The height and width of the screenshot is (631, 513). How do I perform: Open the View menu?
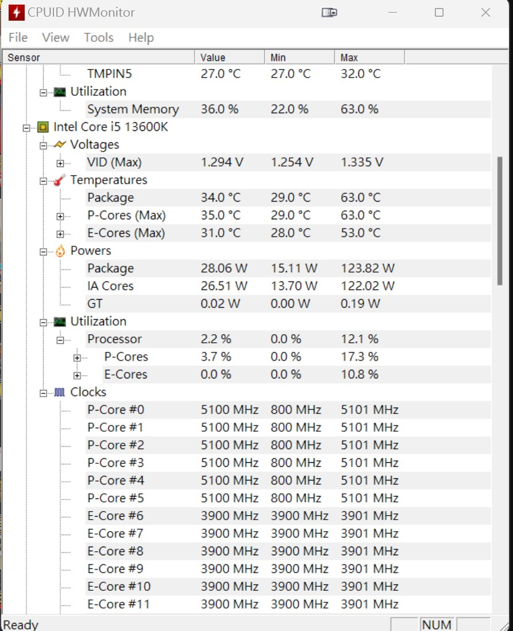point(56,37)
